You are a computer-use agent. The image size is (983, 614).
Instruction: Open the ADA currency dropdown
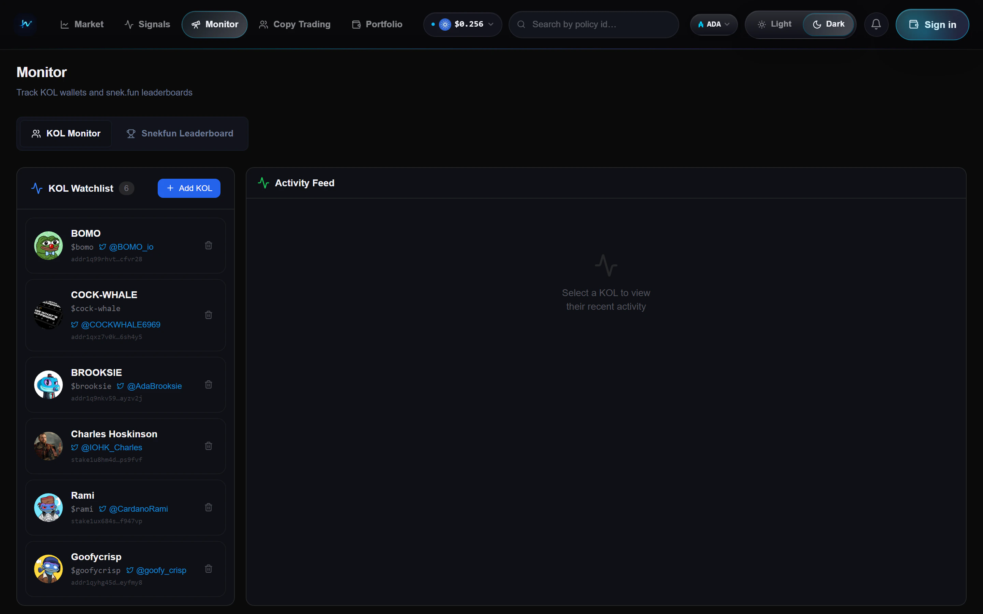pos(713,24)
